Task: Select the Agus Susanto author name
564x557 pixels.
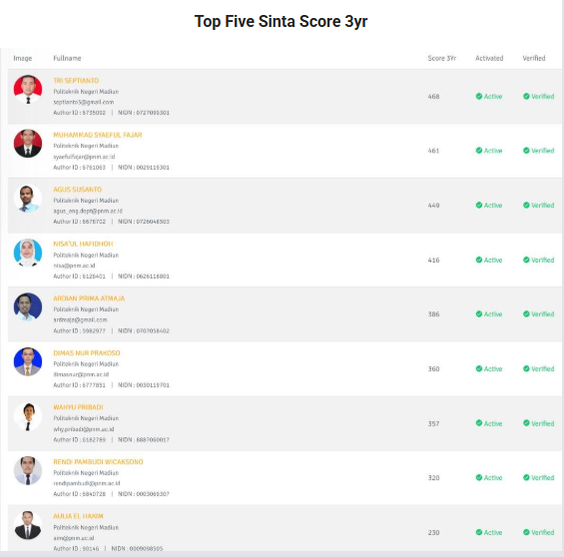Action: coord(77,190)
